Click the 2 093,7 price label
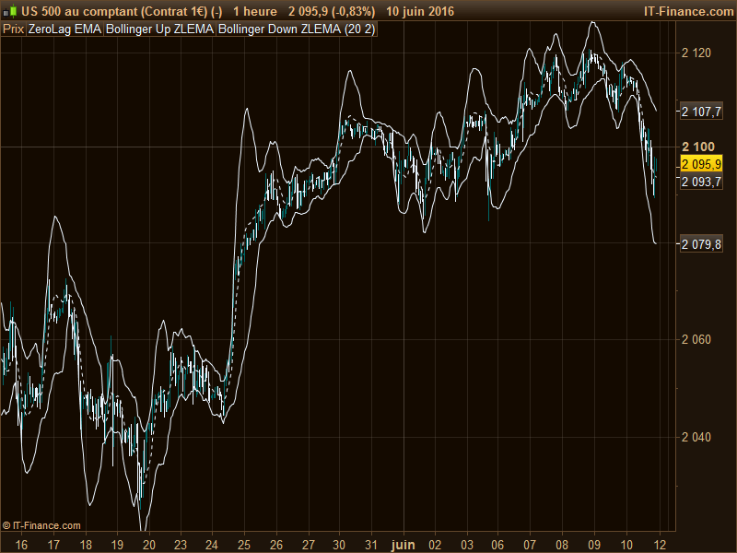 pos(701,182)
